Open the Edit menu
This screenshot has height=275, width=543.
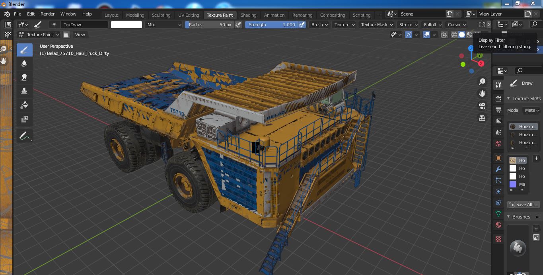pos(31,14)
